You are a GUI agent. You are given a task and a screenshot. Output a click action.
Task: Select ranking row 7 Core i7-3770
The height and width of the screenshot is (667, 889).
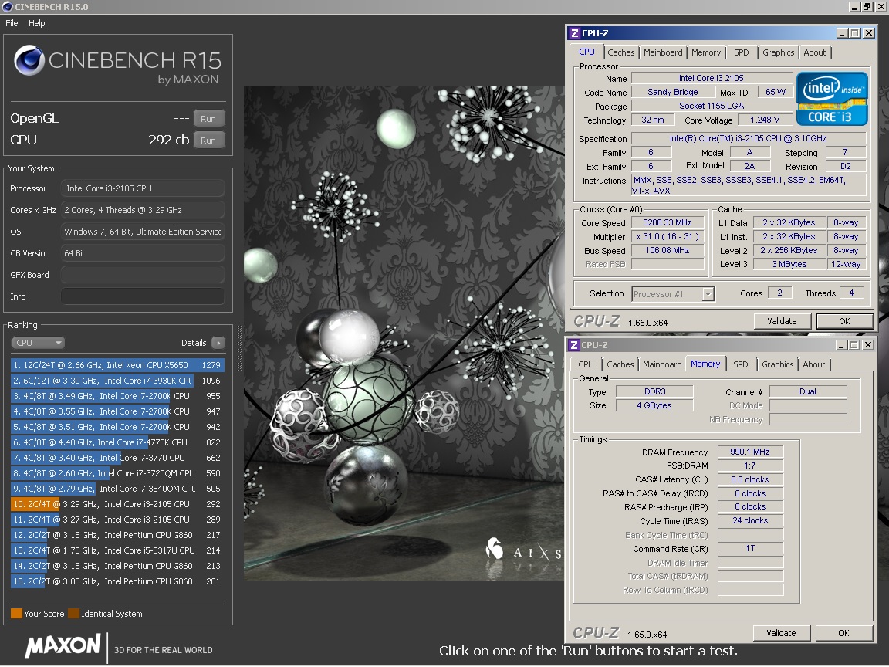coord(117,458)
